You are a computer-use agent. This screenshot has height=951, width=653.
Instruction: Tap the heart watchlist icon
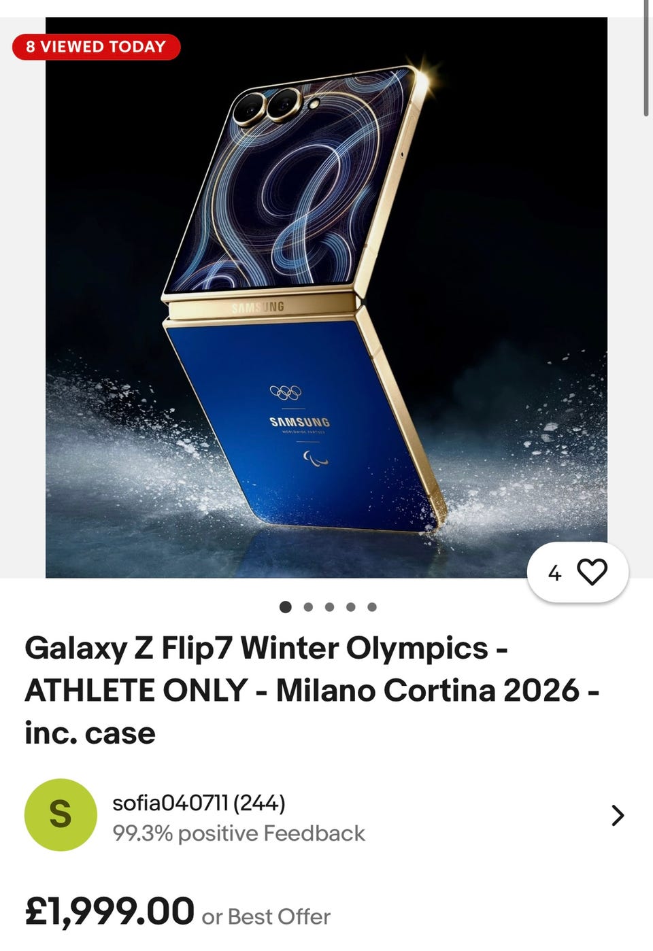click(592, 572)
